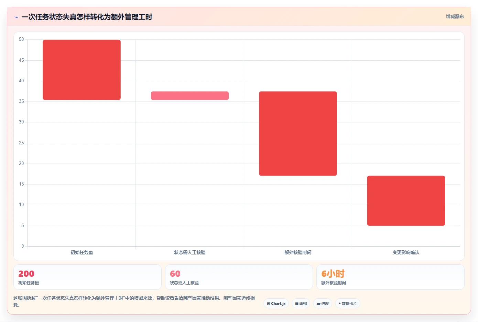Click the lightning icon beside the chart title

[x=16, y=17]
